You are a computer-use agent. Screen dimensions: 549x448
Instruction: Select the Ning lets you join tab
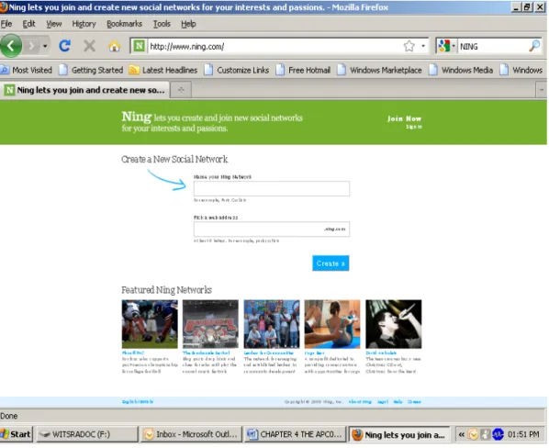[84, 90]
